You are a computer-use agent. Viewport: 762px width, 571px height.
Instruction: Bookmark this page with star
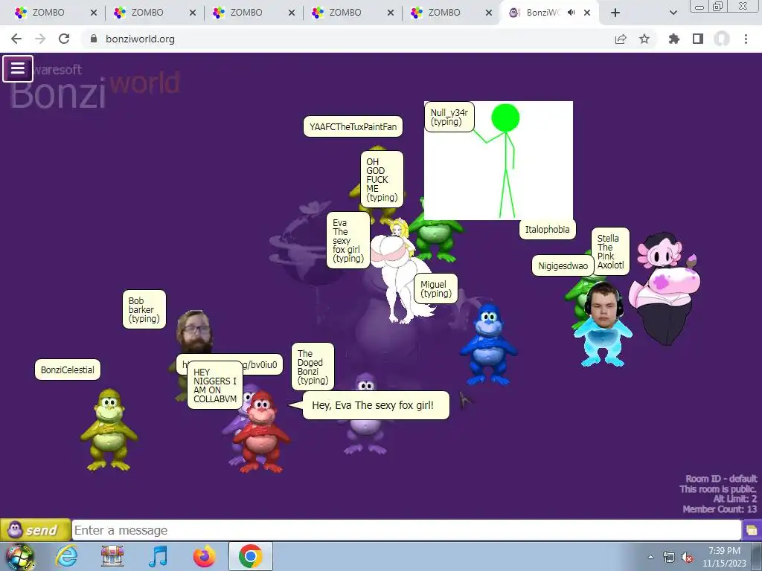(x=644, y=39)
